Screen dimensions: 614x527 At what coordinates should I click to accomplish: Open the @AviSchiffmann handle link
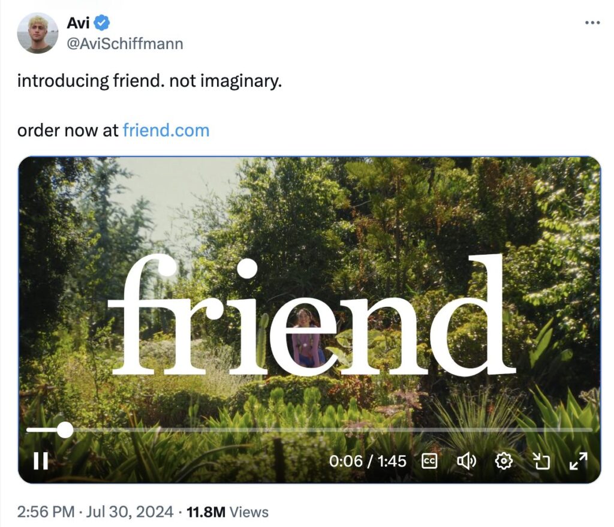click(125, 44)
